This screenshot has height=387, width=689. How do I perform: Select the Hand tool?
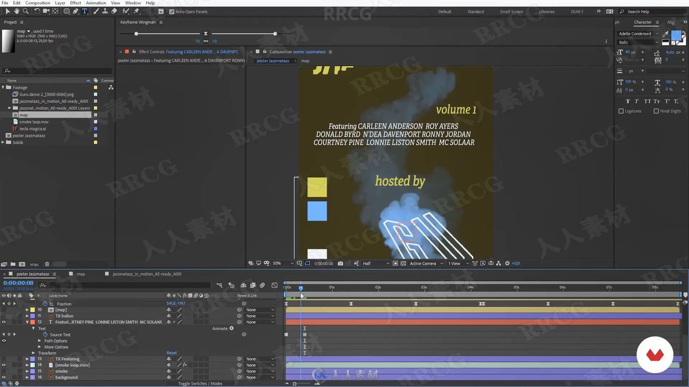coord(17,11)
